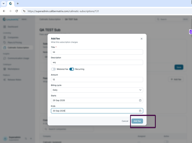Cancel the Add fee dialog
Viewport: 192px width, 143px height.
pyautogui.click(x=125, y=121)
